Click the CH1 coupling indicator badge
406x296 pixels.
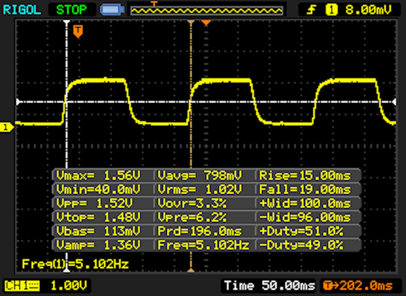[x=22, y=286]
